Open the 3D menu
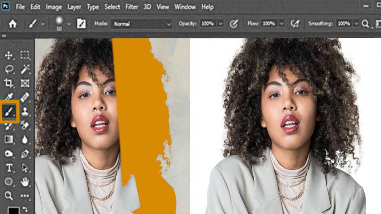Viewport: 381px width, 214px height. pyautogui.click(x=147, y=7)
